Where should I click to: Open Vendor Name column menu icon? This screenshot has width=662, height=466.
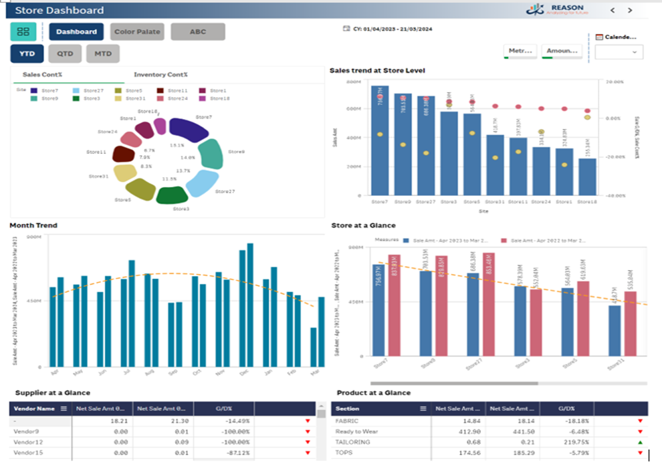coord(64,409)
